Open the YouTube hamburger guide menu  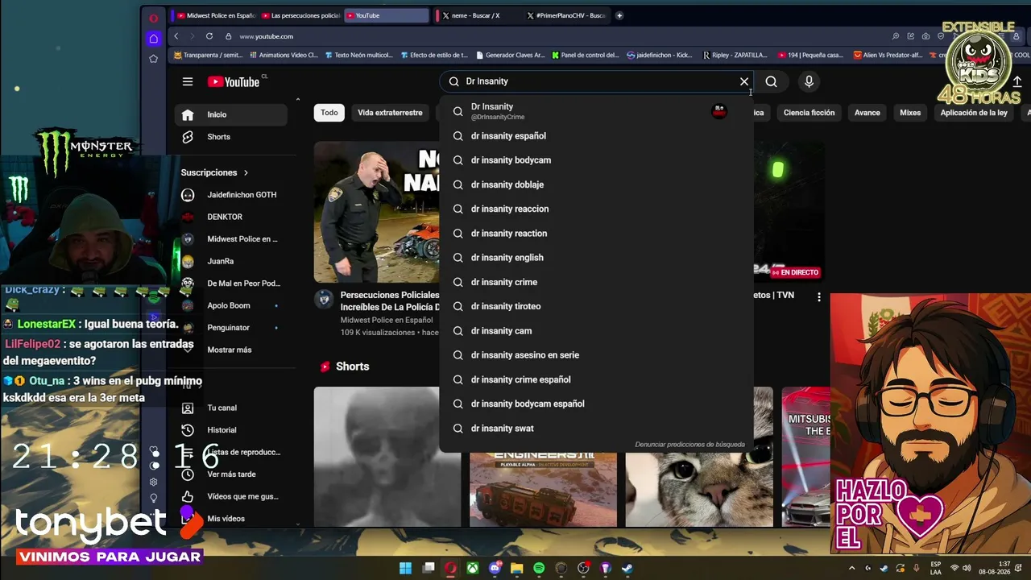pos(188,81)
